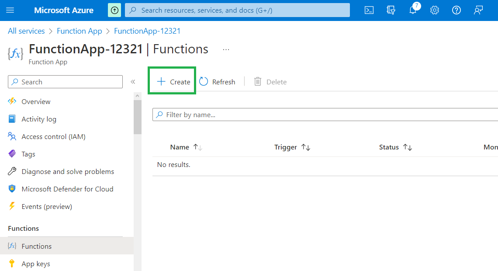498x271 pixels.
Task: Click the Activity log book icon
Action: tap(12, 119)
